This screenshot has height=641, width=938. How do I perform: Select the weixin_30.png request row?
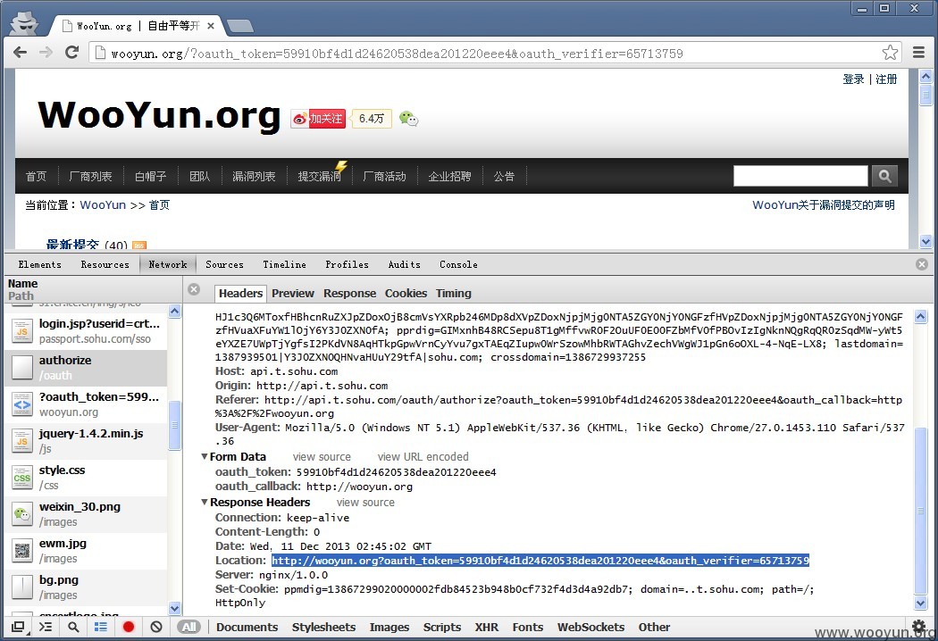[x=86, y=514]
